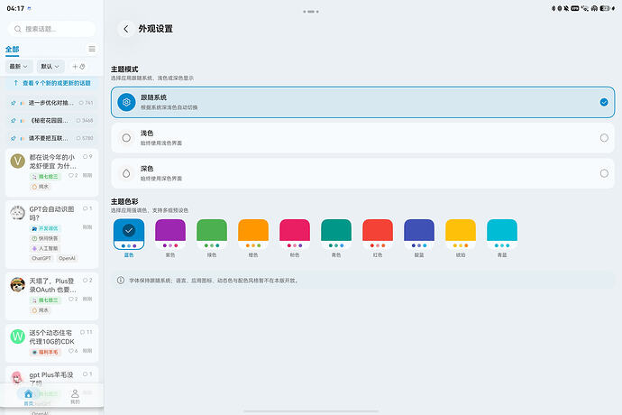Choose the 粉色 pink theme swatch

click(295, 235)
